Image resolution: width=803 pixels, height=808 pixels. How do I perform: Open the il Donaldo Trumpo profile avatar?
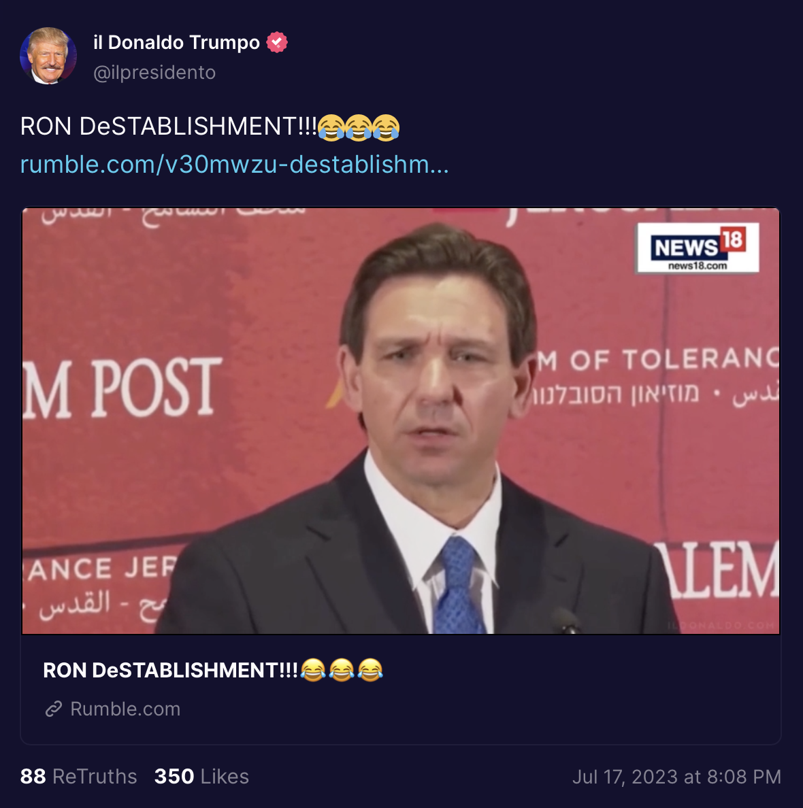click(48, 56)
